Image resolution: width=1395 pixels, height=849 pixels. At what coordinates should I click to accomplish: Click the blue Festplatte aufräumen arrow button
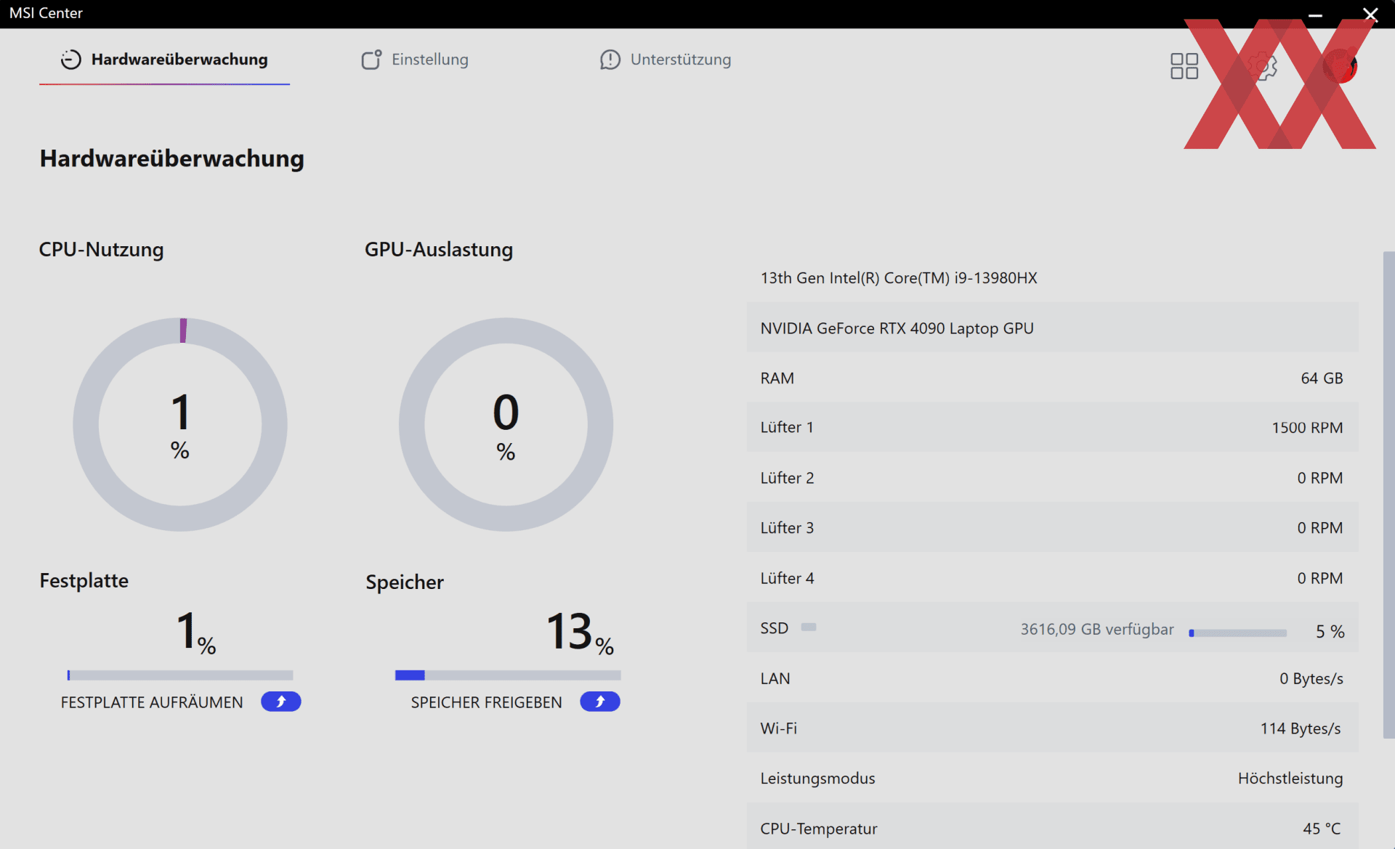click(x=281, y=702)
